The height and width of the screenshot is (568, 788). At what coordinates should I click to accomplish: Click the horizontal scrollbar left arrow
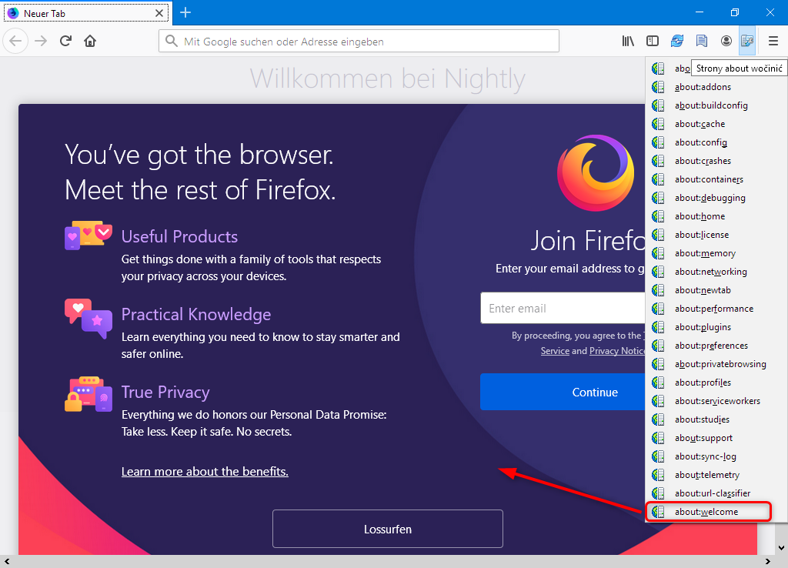pyautogui.click(x=6, y=562)
